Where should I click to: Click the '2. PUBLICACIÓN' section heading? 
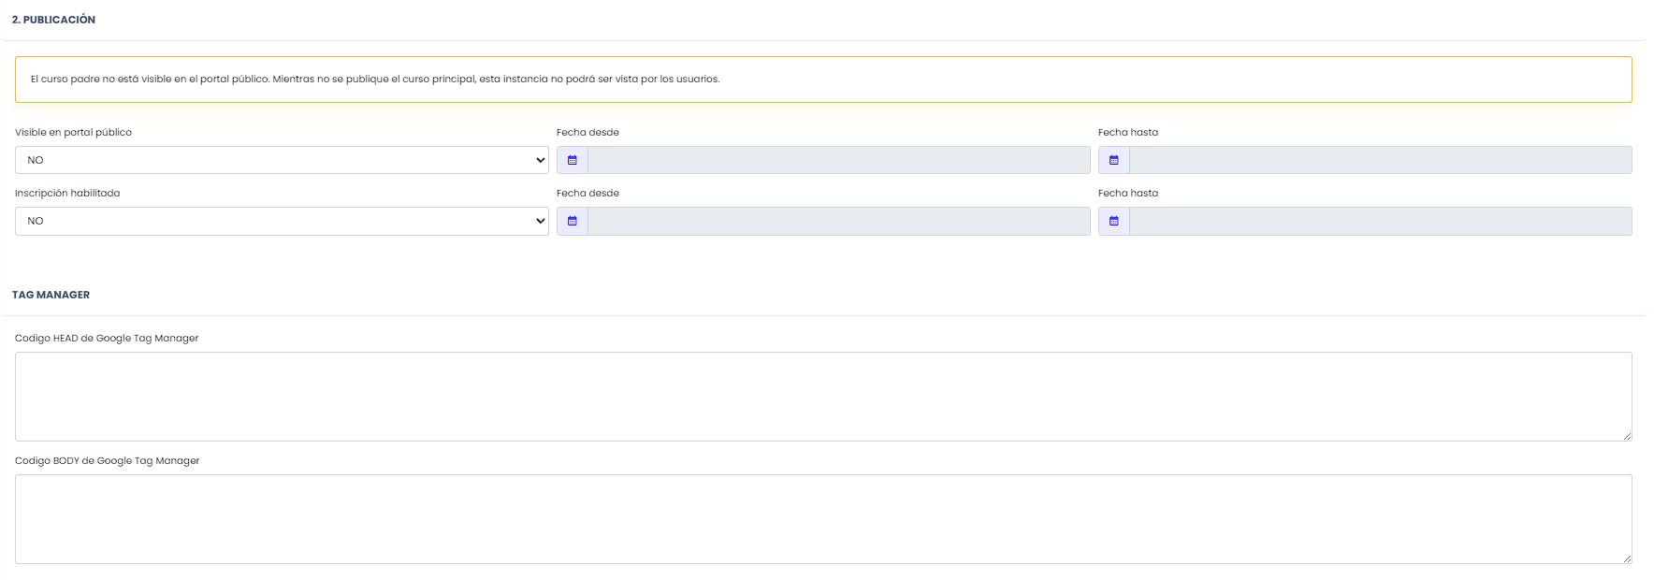[x=53, y=20]
